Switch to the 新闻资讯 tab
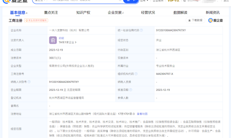231x138 pixels. click(213, 13)
